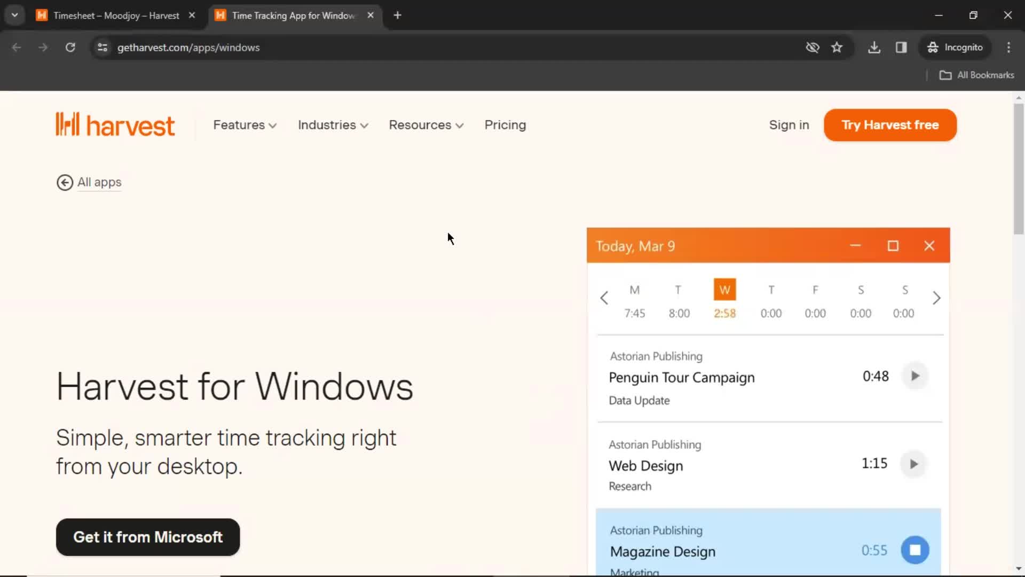
Task: Click the Harvest logo icon
Action: click(67, 124)
